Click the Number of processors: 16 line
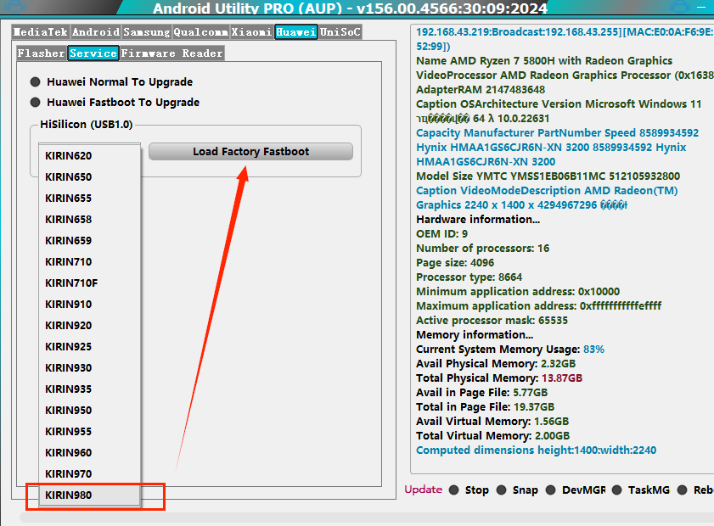Screen dimensions: 714x526 (x=483, y=249)
